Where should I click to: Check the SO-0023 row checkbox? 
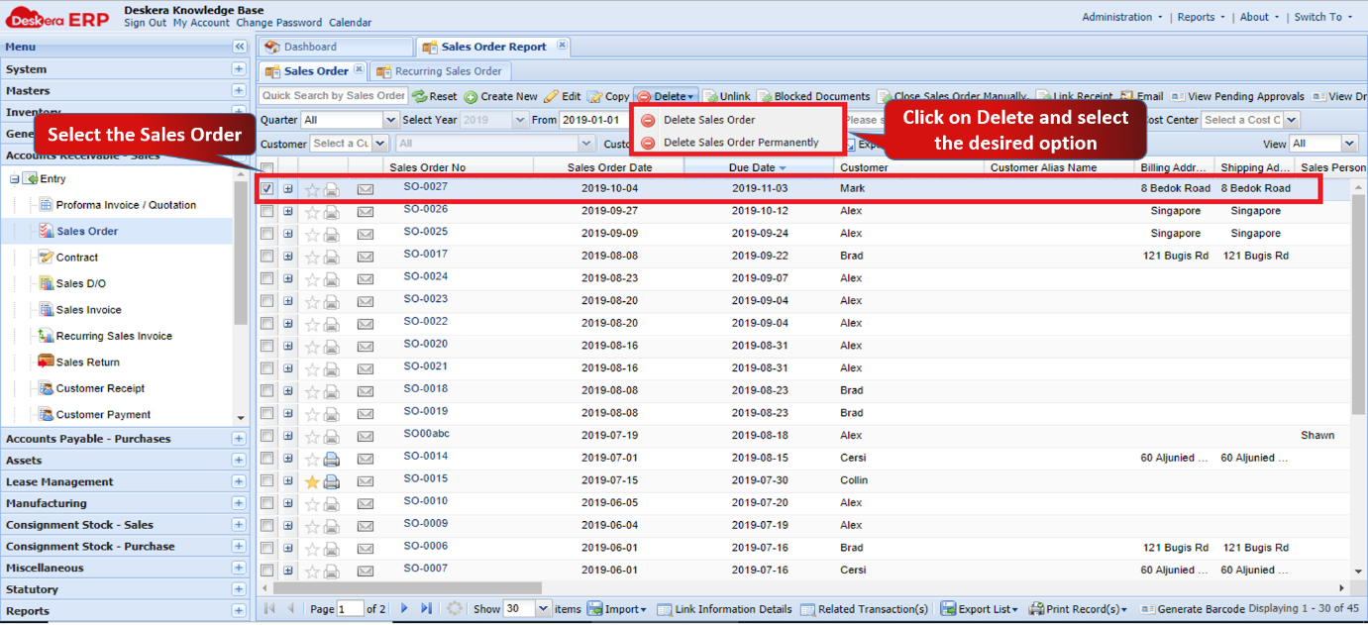pyautogui.click(x=267, y=301)
